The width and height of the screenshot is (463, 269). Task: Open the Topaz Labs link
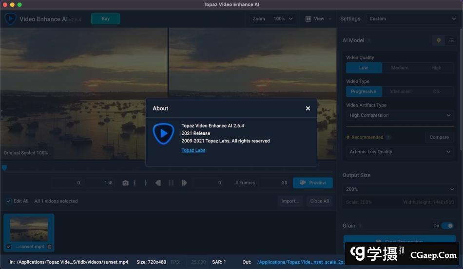pyautogui.click(x=193, y=150)
